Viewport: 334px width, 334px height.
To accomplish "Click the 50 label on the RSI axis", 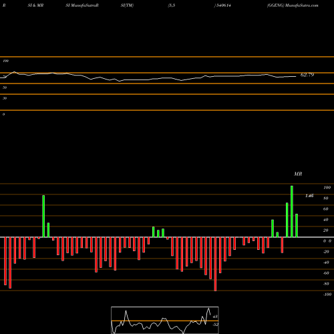I will [5, 88].
